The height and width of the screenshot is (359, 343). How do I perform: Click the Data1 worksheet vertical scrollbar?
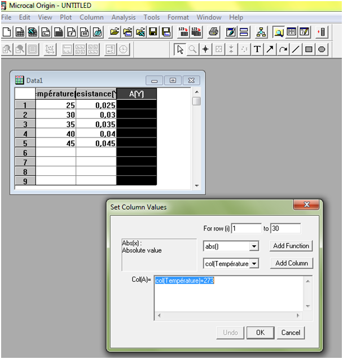[x=196, y=141]
